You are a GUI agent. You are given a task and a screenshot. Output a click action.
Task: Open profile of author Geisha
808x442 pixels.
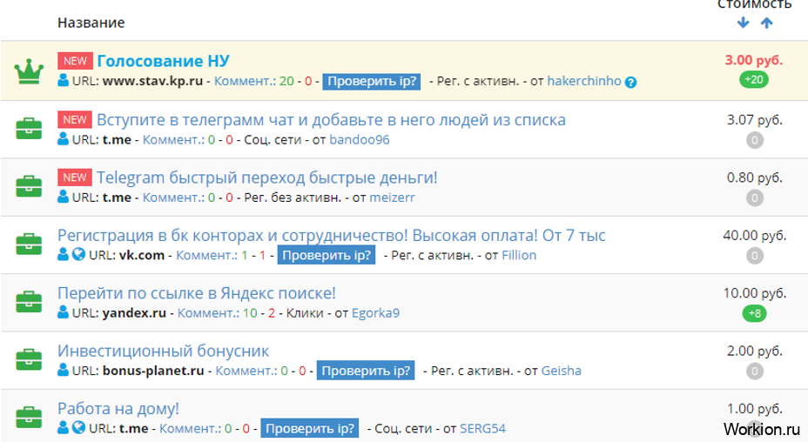(x=562, y=371)
